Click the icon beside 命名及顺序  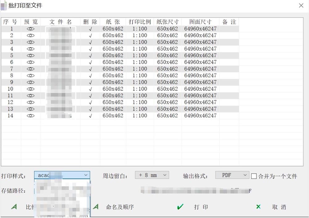96,207
